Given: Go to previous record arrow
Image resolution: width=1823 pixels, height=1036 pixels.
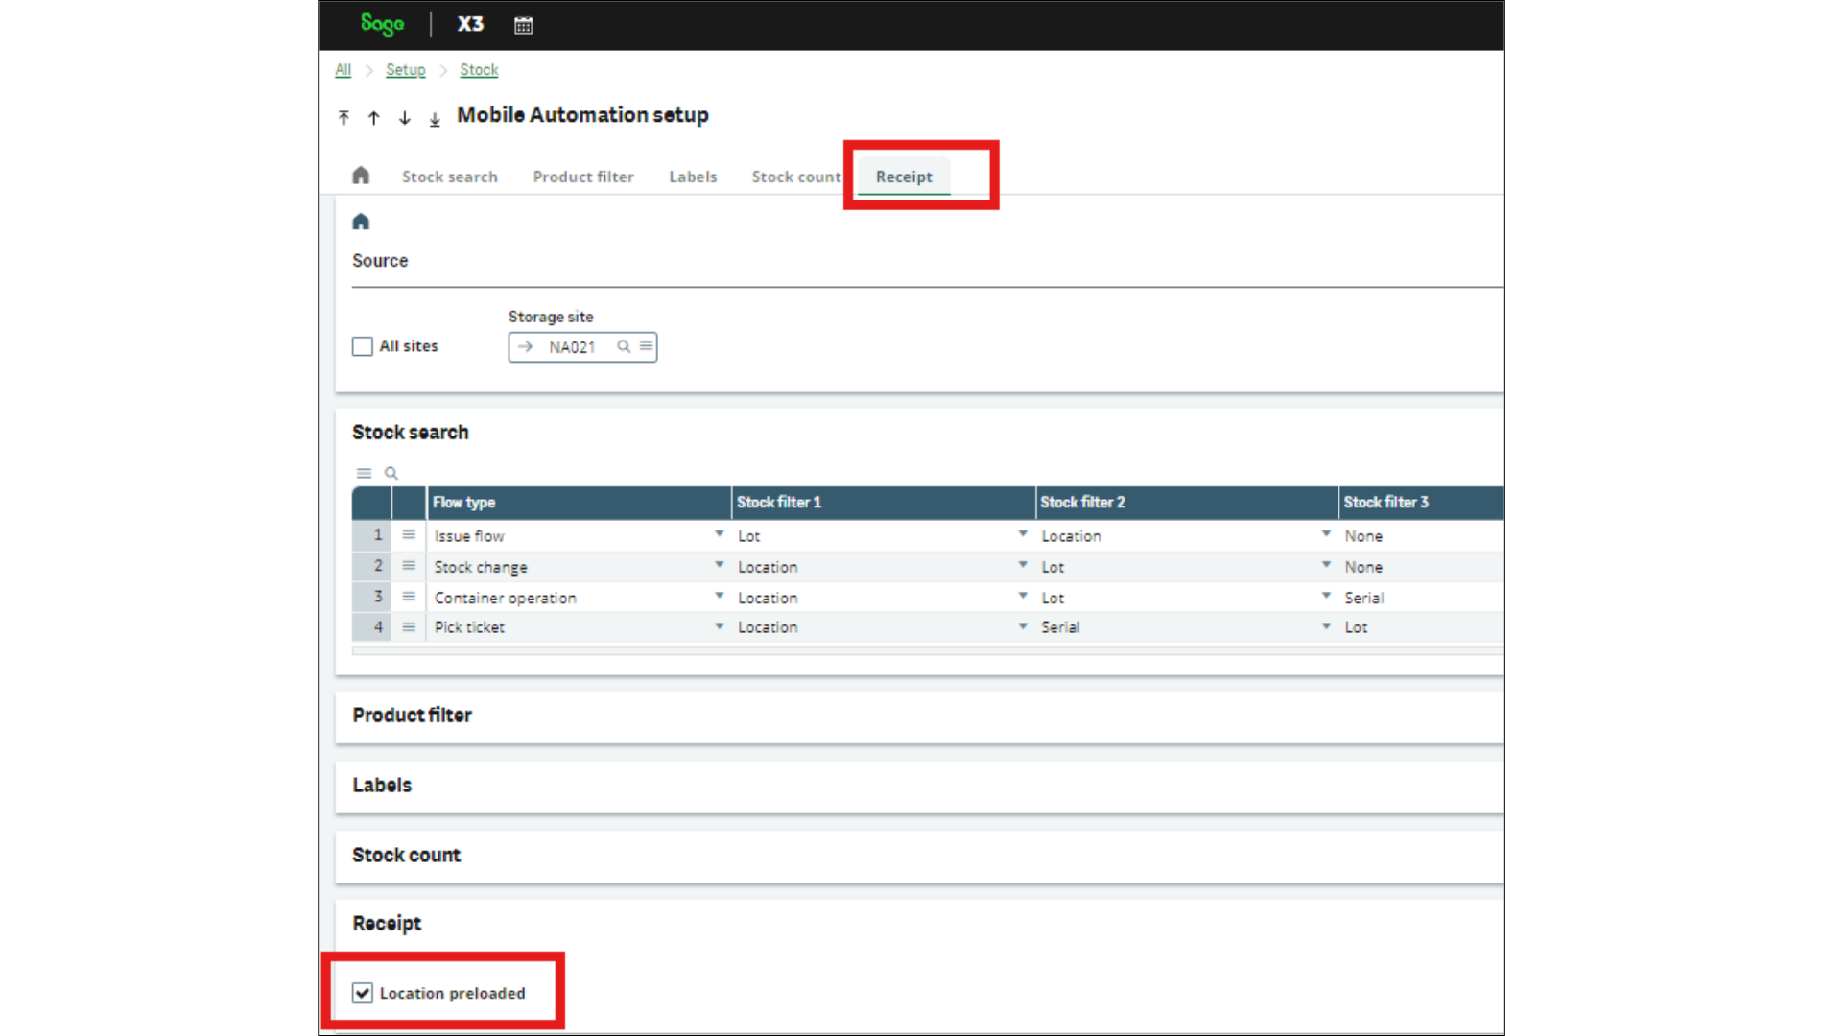Looking at the screenshot, I should (x=374, y=118).
